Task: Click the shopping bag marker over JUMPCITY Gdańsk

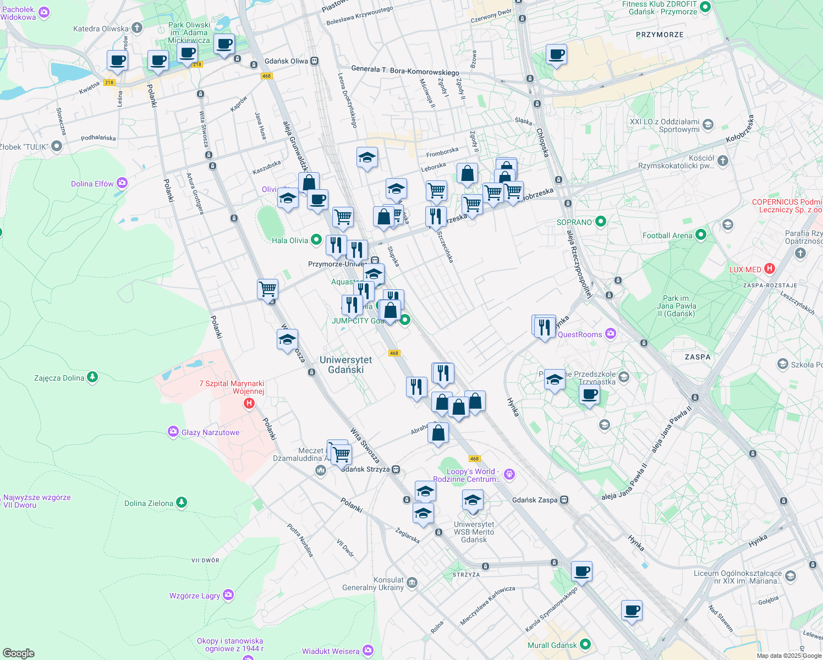Action: [390, 310]
